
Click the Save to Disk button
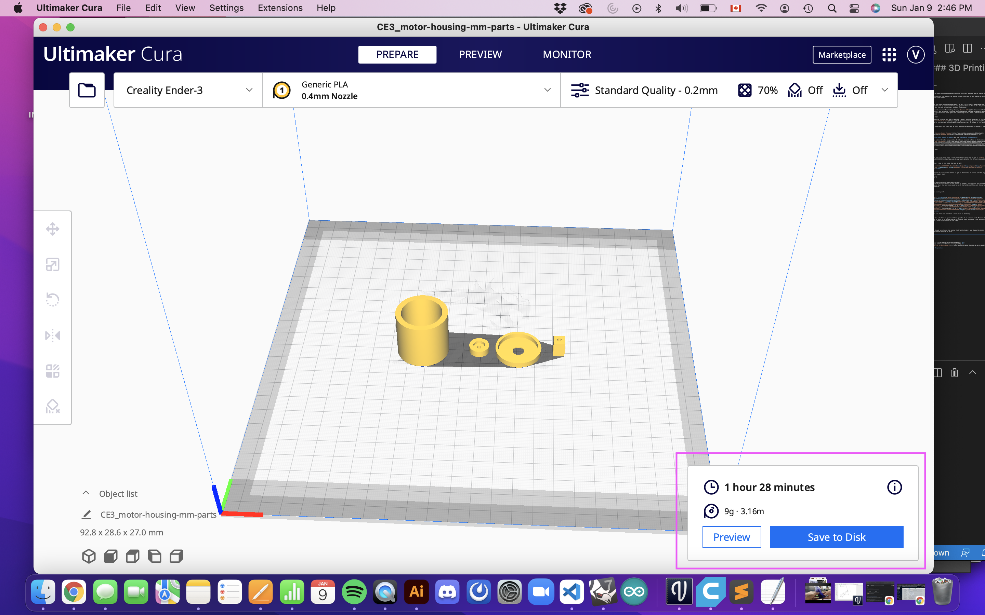pyautogui.click(x=837, y=537)
